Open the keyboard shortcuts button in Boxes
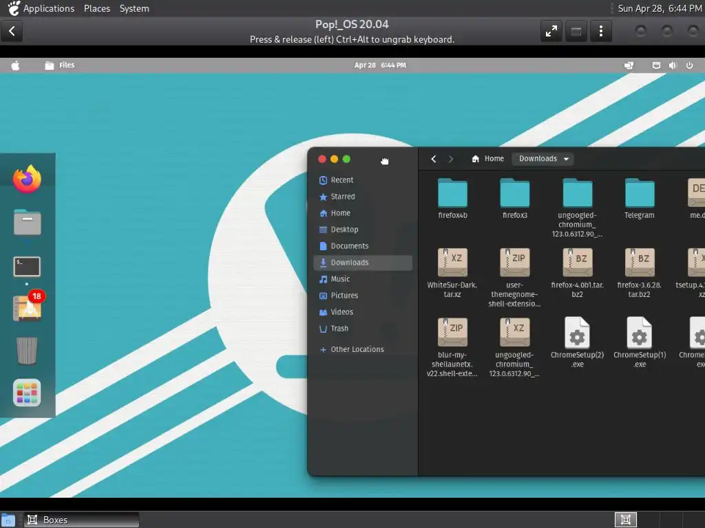The width and height of the screenshot is (705, 528). 576,31
